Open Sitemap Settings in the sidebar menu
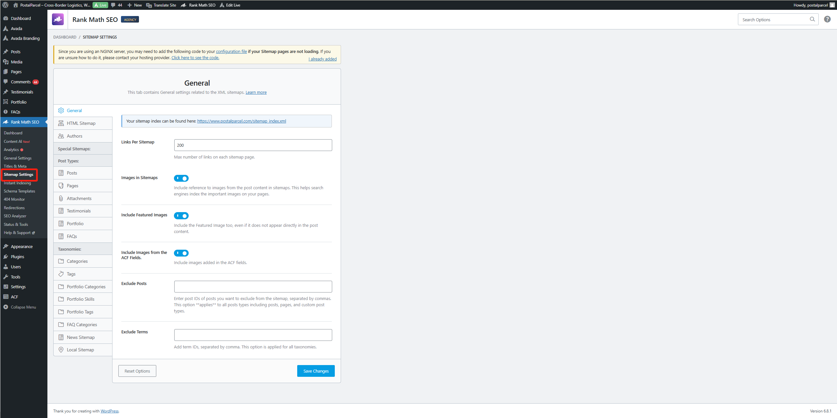Image resolution: width=837 pixels, height=418 pixels. coord(19,175)
